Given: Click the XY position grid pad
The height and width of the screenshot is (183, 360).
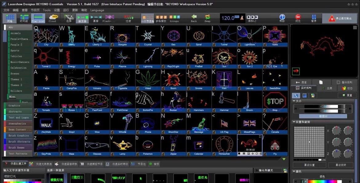Looking at the screenshot, I should [309, 142].
